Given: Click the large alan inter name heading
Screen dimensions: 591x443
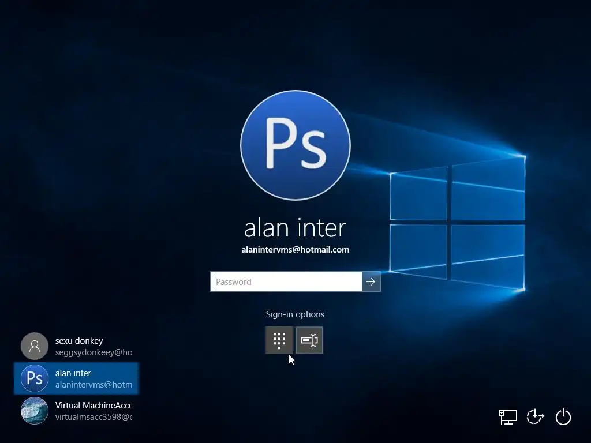Looking at the screenshot, I should pos(295,228).
